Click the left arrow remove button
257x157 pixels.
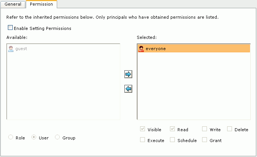(x=128, y=89)
